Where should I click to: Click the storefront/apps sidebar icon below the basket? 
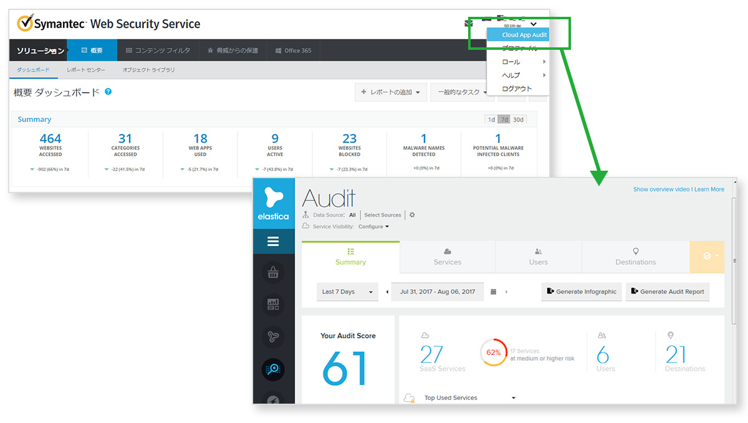pyautogui.click(x=273, y=304)
